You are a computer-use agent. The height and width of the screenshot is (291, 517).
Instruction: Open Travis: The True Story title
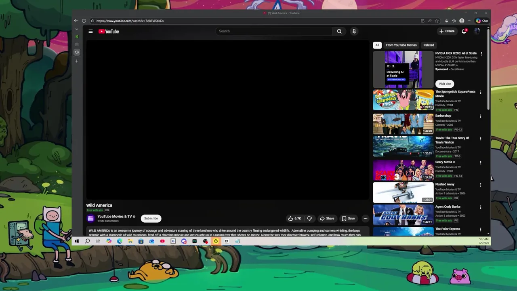[452, 140]
